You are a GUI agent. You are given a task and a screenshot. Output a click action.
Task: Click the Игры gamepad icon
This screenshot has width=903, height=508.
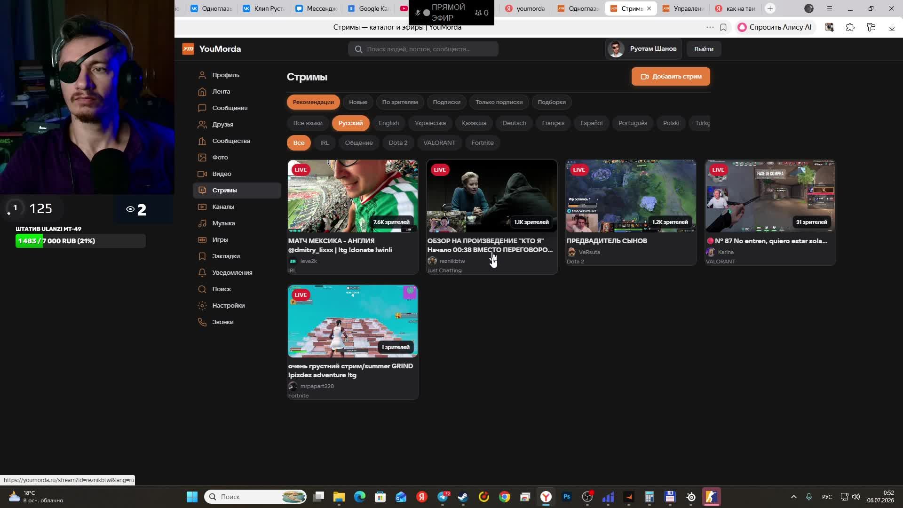[202, 240]
